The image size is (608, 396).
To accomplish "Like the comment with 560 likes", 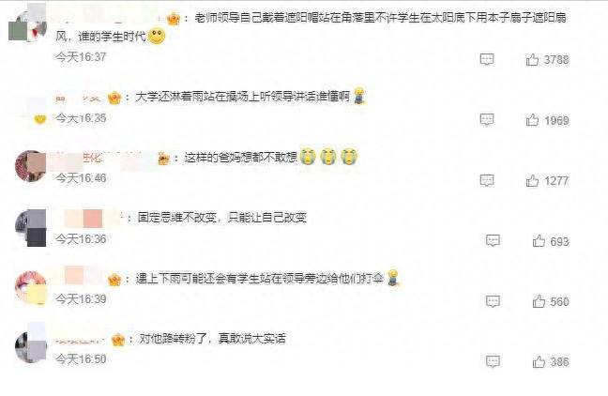I will [x=539, y=301].
